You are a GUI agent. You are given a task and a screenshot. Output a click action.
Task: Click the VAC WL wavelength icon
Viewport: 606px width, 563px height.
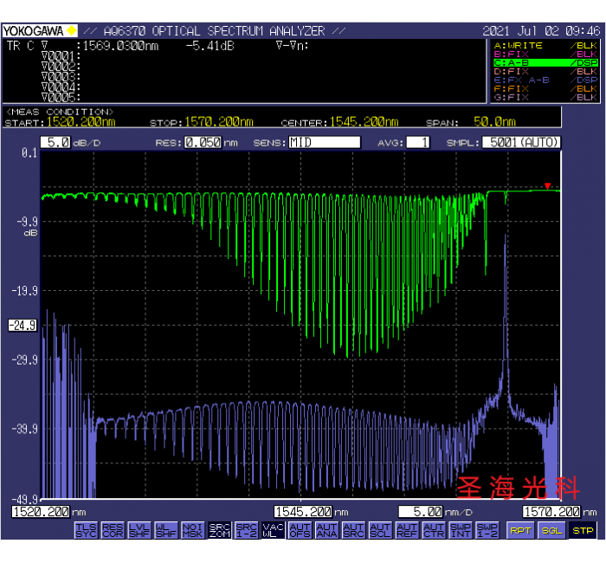pyautogui.click(x=273, y=528)
